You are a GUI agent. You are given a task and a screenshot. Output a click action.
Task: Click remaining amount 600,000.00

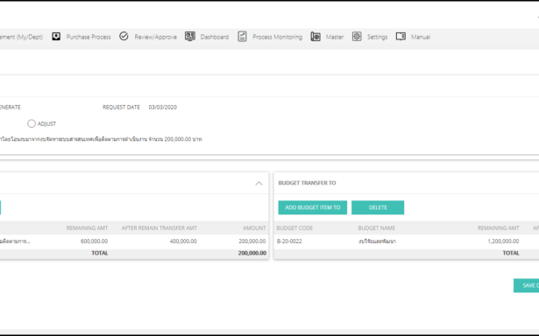tap(94, 241)
